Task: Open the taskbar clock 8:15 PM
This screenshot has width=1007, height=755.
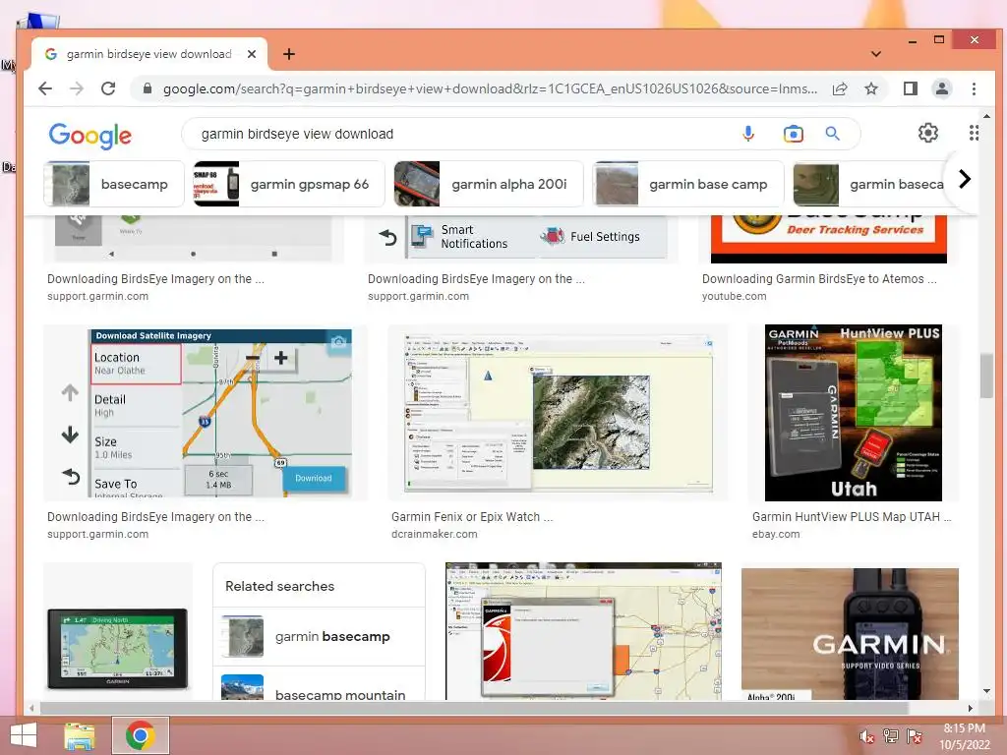Action: [964, 736]
